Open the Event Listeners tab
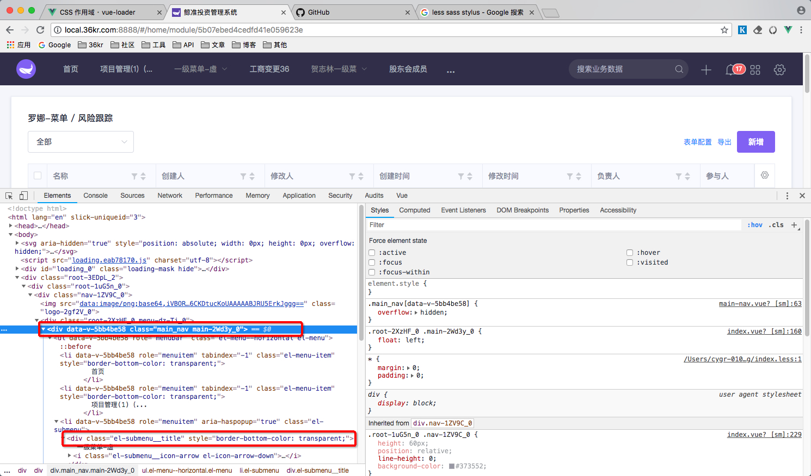Viewport: 811px width, 476px height. [x=463, y=210]
